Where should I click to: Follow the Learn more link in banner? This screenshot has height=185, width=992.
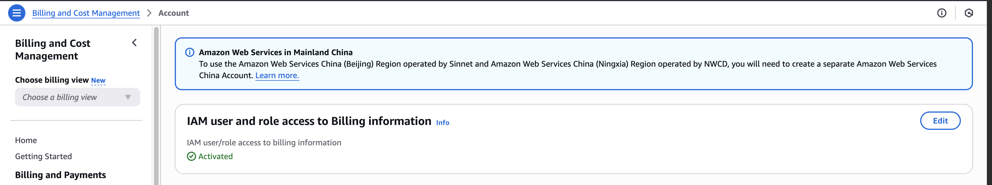coord(277,75)
